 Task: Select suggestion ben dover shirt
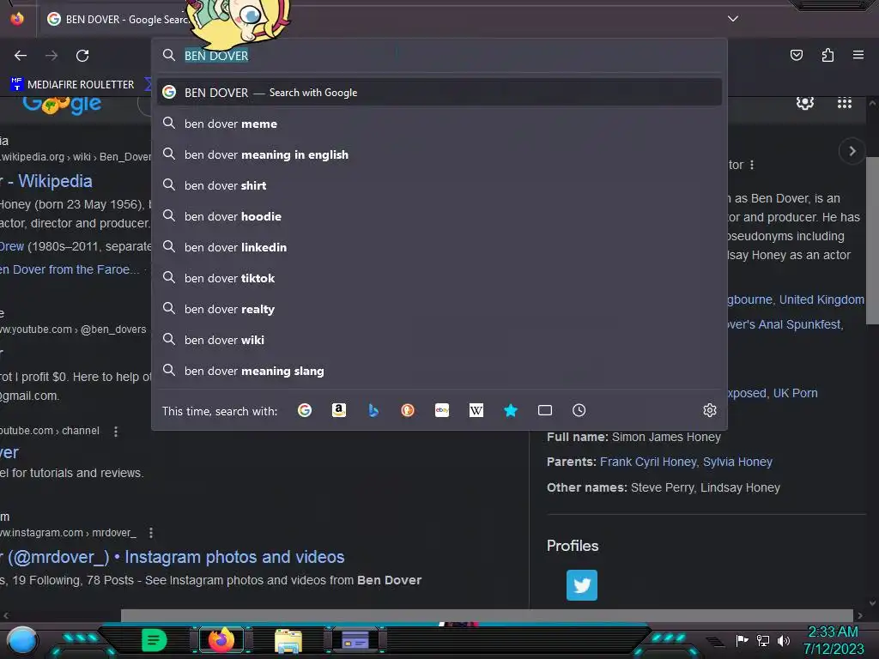click(x=440, y=185)
